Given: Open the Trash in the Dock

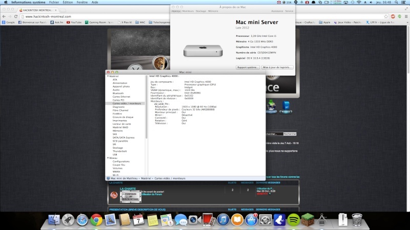Looking at the screenshot, I should tap(357, 220).
